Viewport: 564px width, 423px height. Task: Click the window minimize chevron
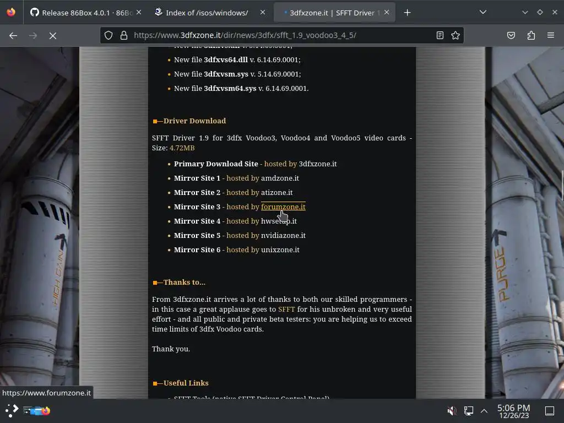click(x=525, y=12)
